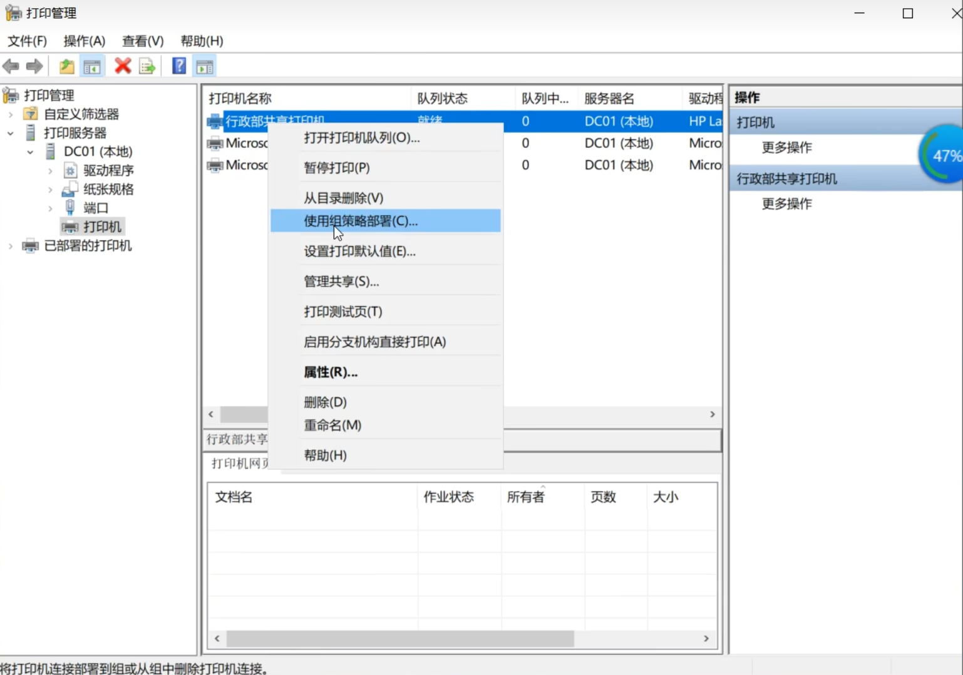Expand the 已部署的打印机 tree node

tap(11, 246)
